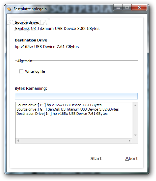Click the Abort button
This screenshot has width=156, height=181.
pos(132,158)
